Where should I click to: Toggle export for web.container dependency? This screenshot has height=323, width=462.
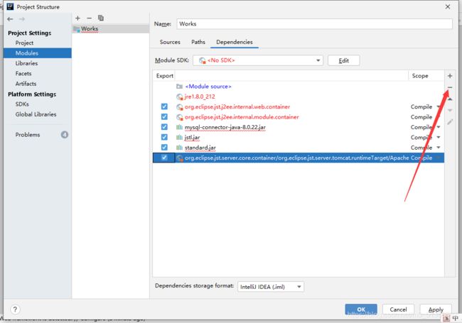coord(164,106)
